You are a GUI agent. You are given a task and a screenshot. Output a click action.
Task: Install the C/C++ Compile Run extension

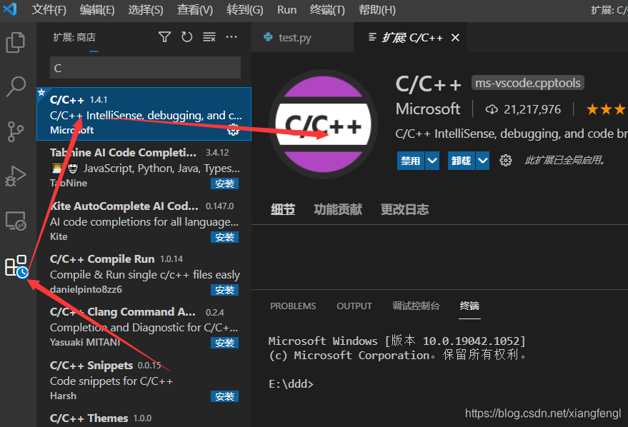[224, 290]
